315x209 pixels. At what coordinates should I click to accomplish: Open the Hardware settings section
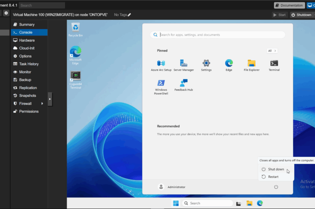pyautogui.click(x=29, y=41)
